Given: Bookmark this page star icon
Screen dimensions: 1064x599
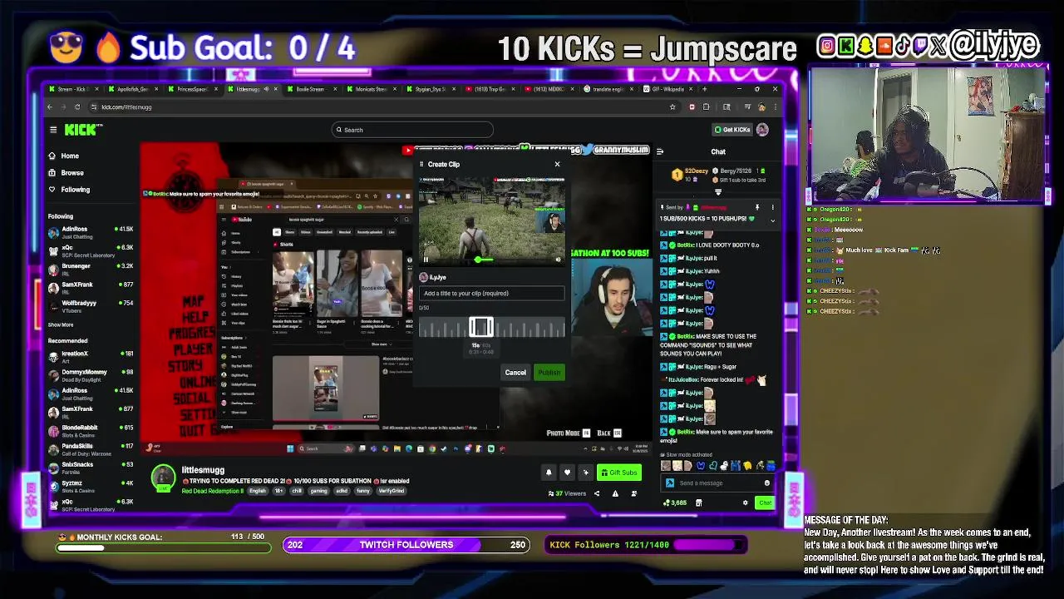Looking at the screenshot, I should pyautogui.click(x=672, y=106).
